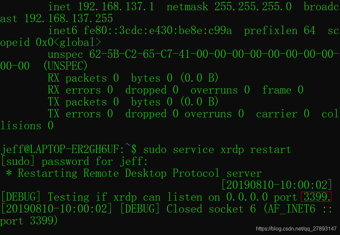The image size is (340, 235).
Task: Click the 'Closed socket 6' text
Action: 211,209
